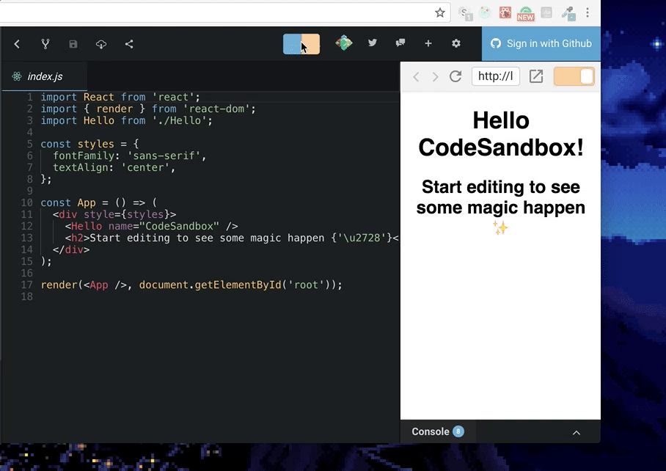Click 'react-dom' string in code
666x471 pixels.
pyautogui.click(x=216, y=109)
